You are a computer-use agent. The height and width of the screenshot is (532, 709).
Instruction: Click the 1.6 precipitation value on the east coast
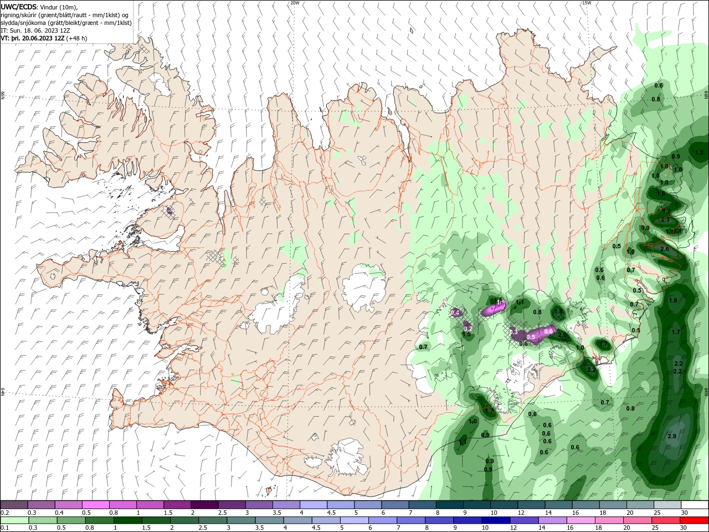(x=661, y=194)
